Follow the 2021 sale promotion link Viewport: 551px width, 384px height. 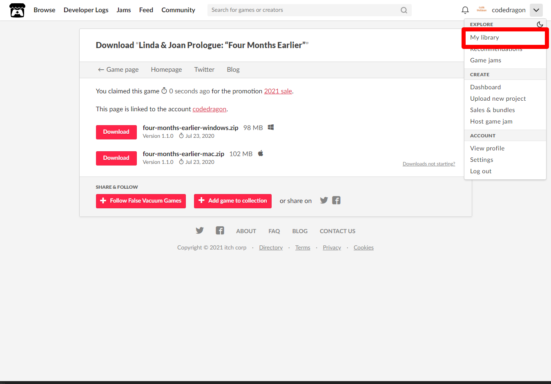(x=278, y=91)
